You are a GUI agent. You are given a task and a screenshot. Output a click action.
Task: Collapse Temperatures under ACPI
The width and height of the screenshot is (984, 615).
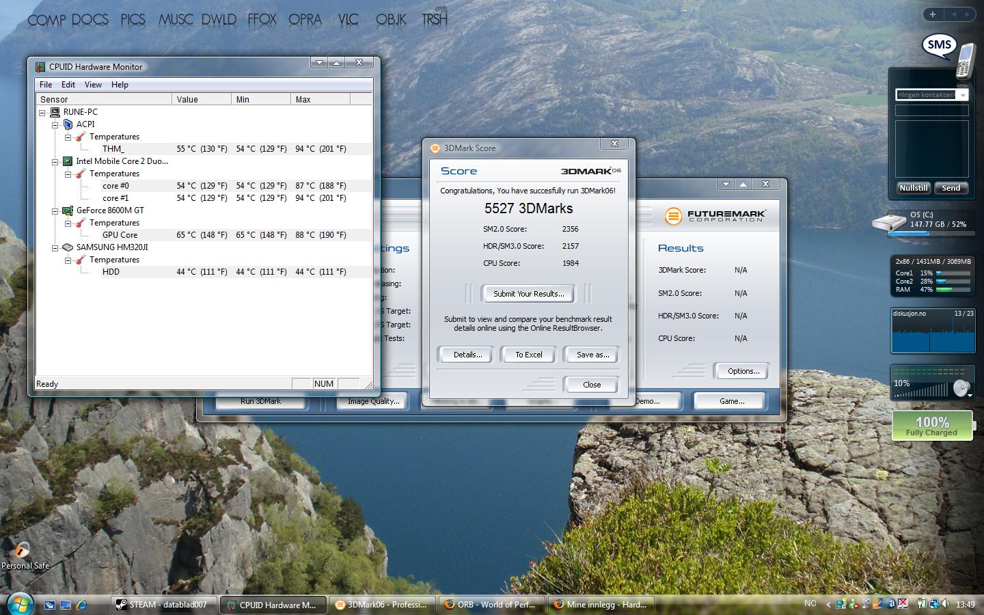68,137
